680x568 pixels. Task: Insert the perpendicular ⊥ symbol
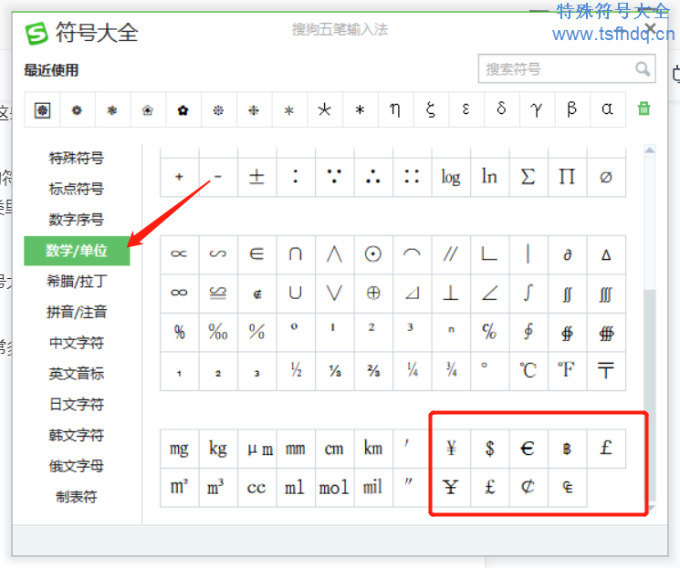pos(451,293)
